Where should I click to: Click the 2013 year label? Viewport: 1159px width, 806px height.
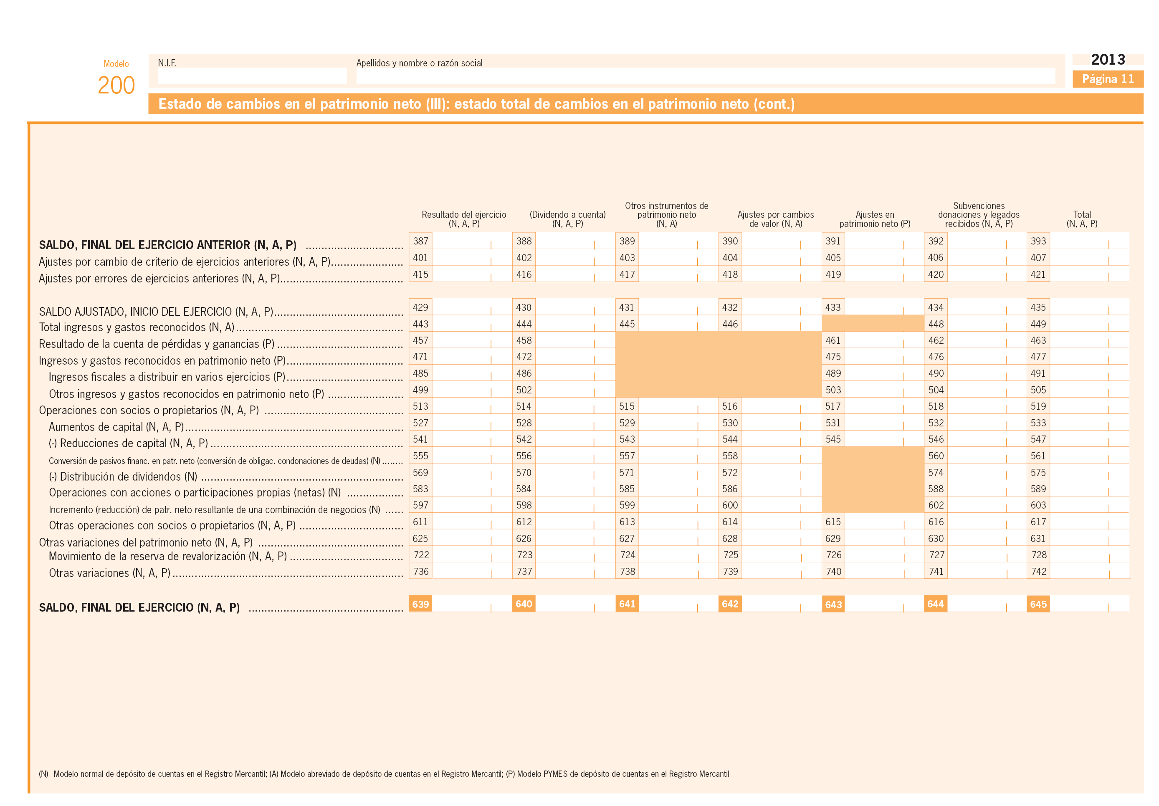(x=1108, y=60)
